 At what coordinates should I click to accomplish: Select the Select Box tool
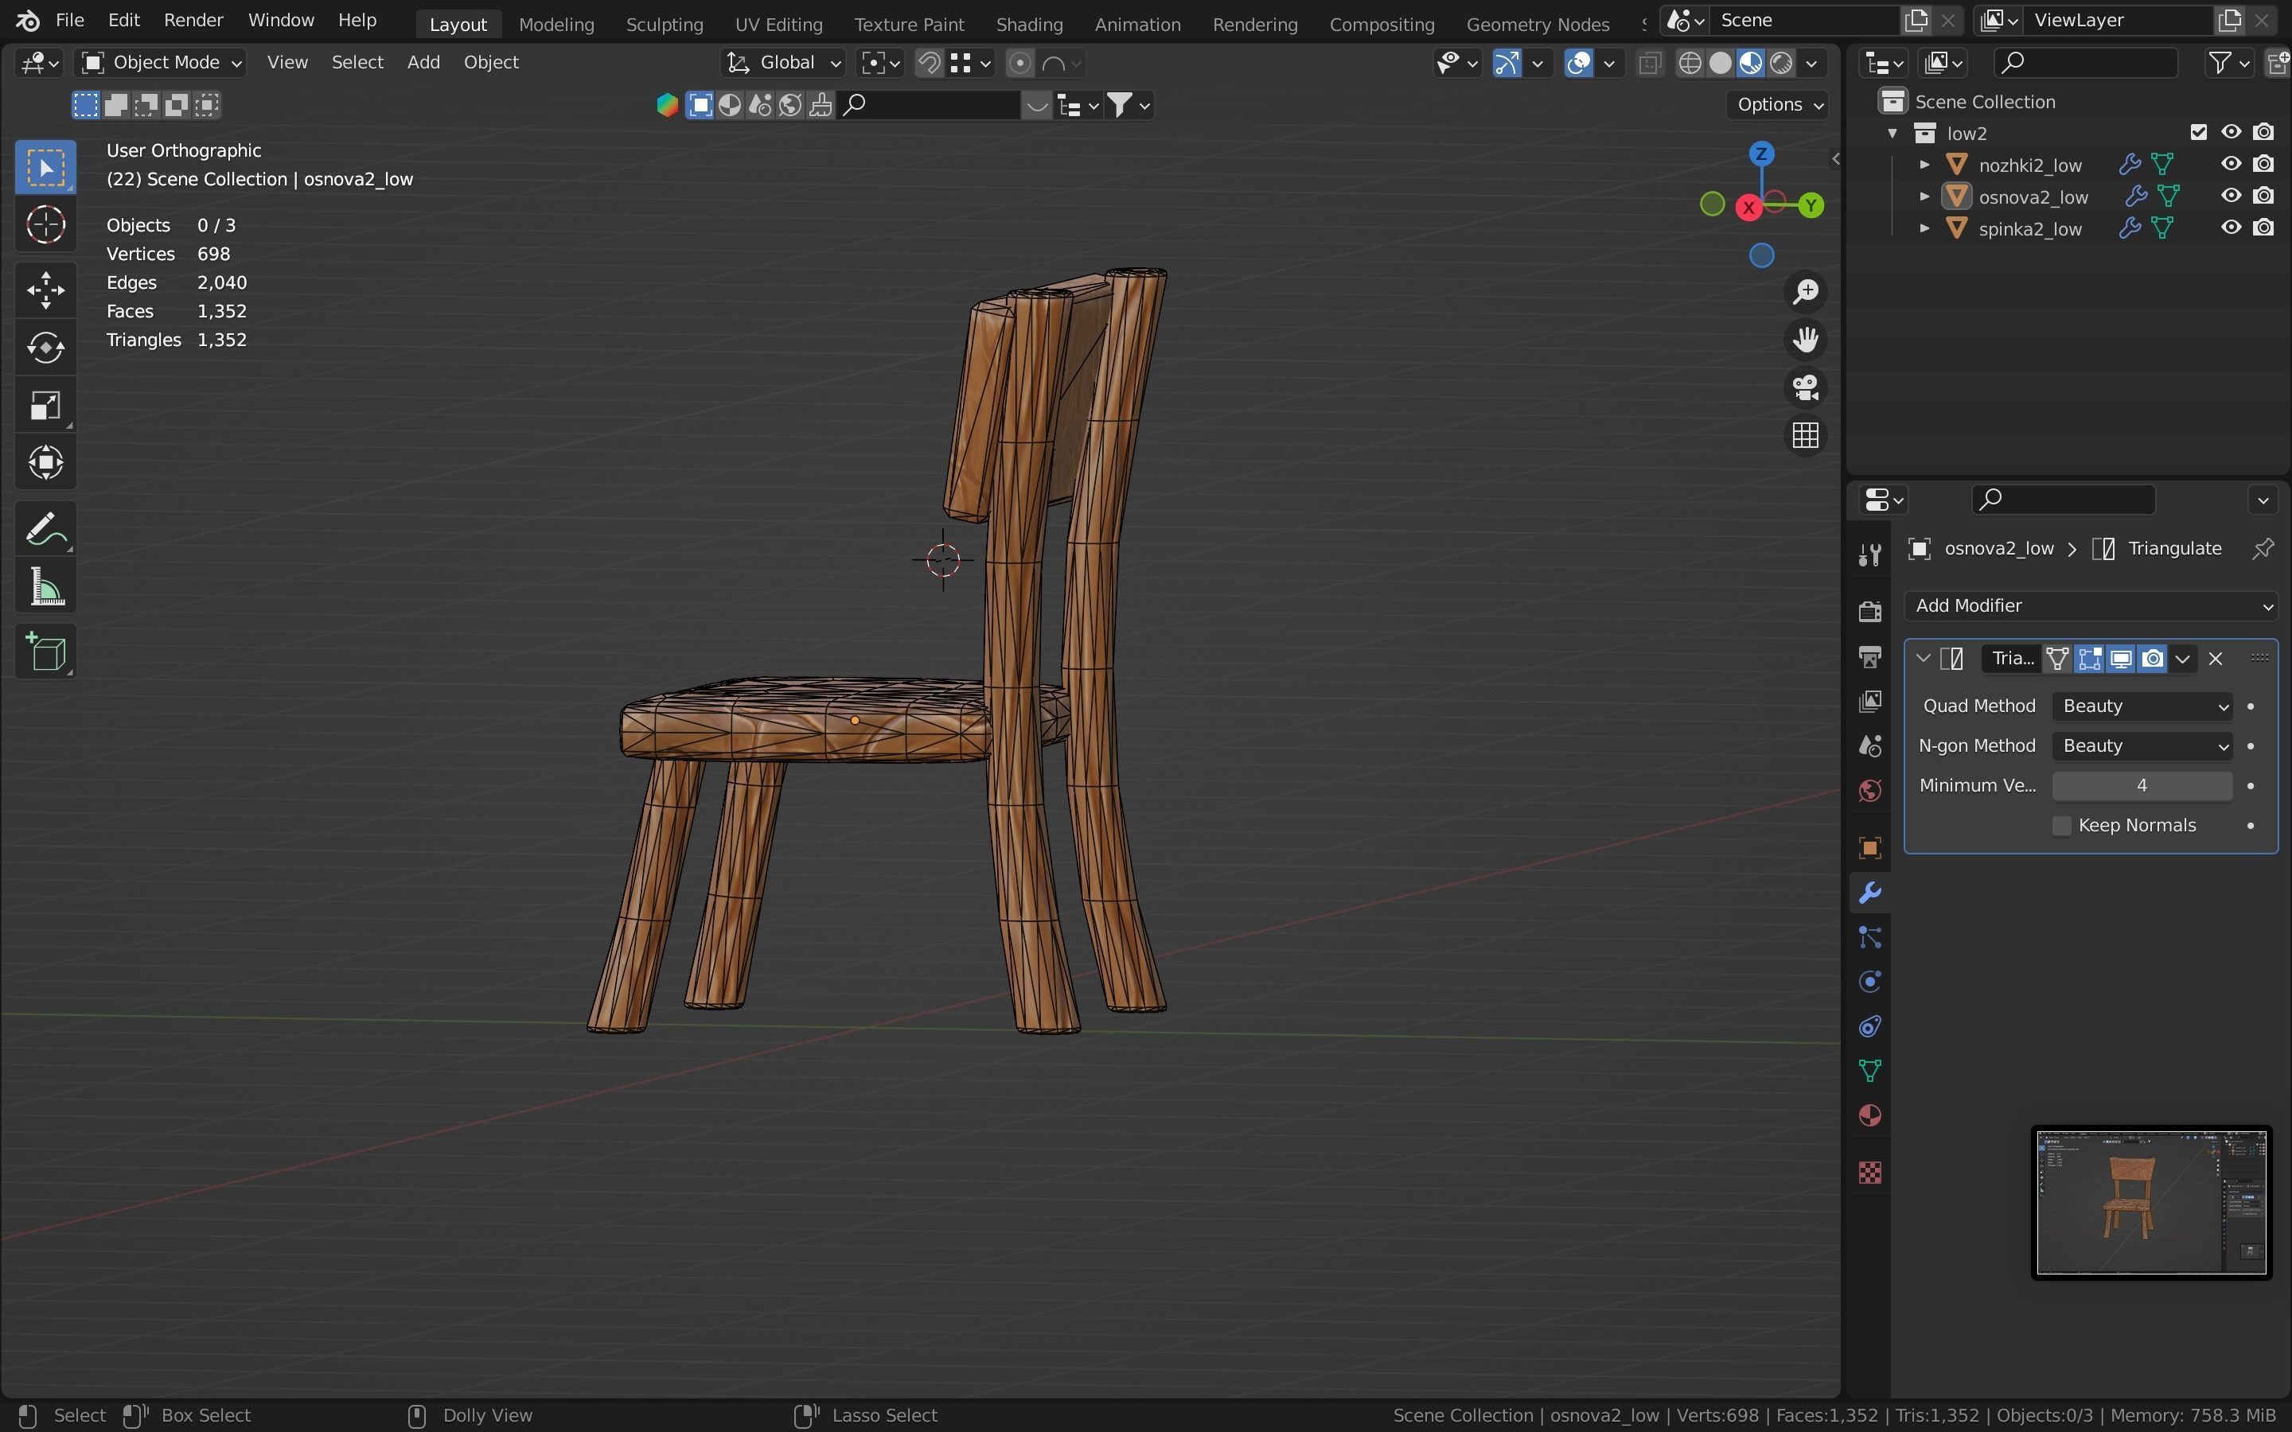click(x=45, y=168)
